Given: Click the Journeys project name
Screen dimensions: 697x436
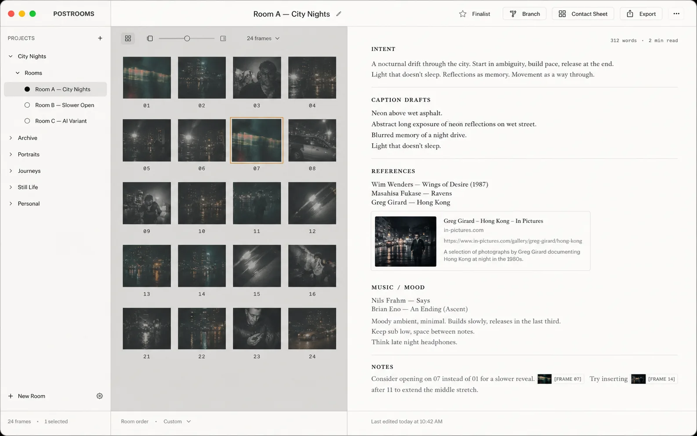Looking at the screenshot, I should tap(29, 171).
